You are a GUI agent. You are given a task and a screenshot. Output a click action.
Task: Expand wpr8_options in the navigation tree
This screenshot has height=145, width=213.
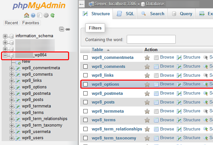[x=12, y=87]
